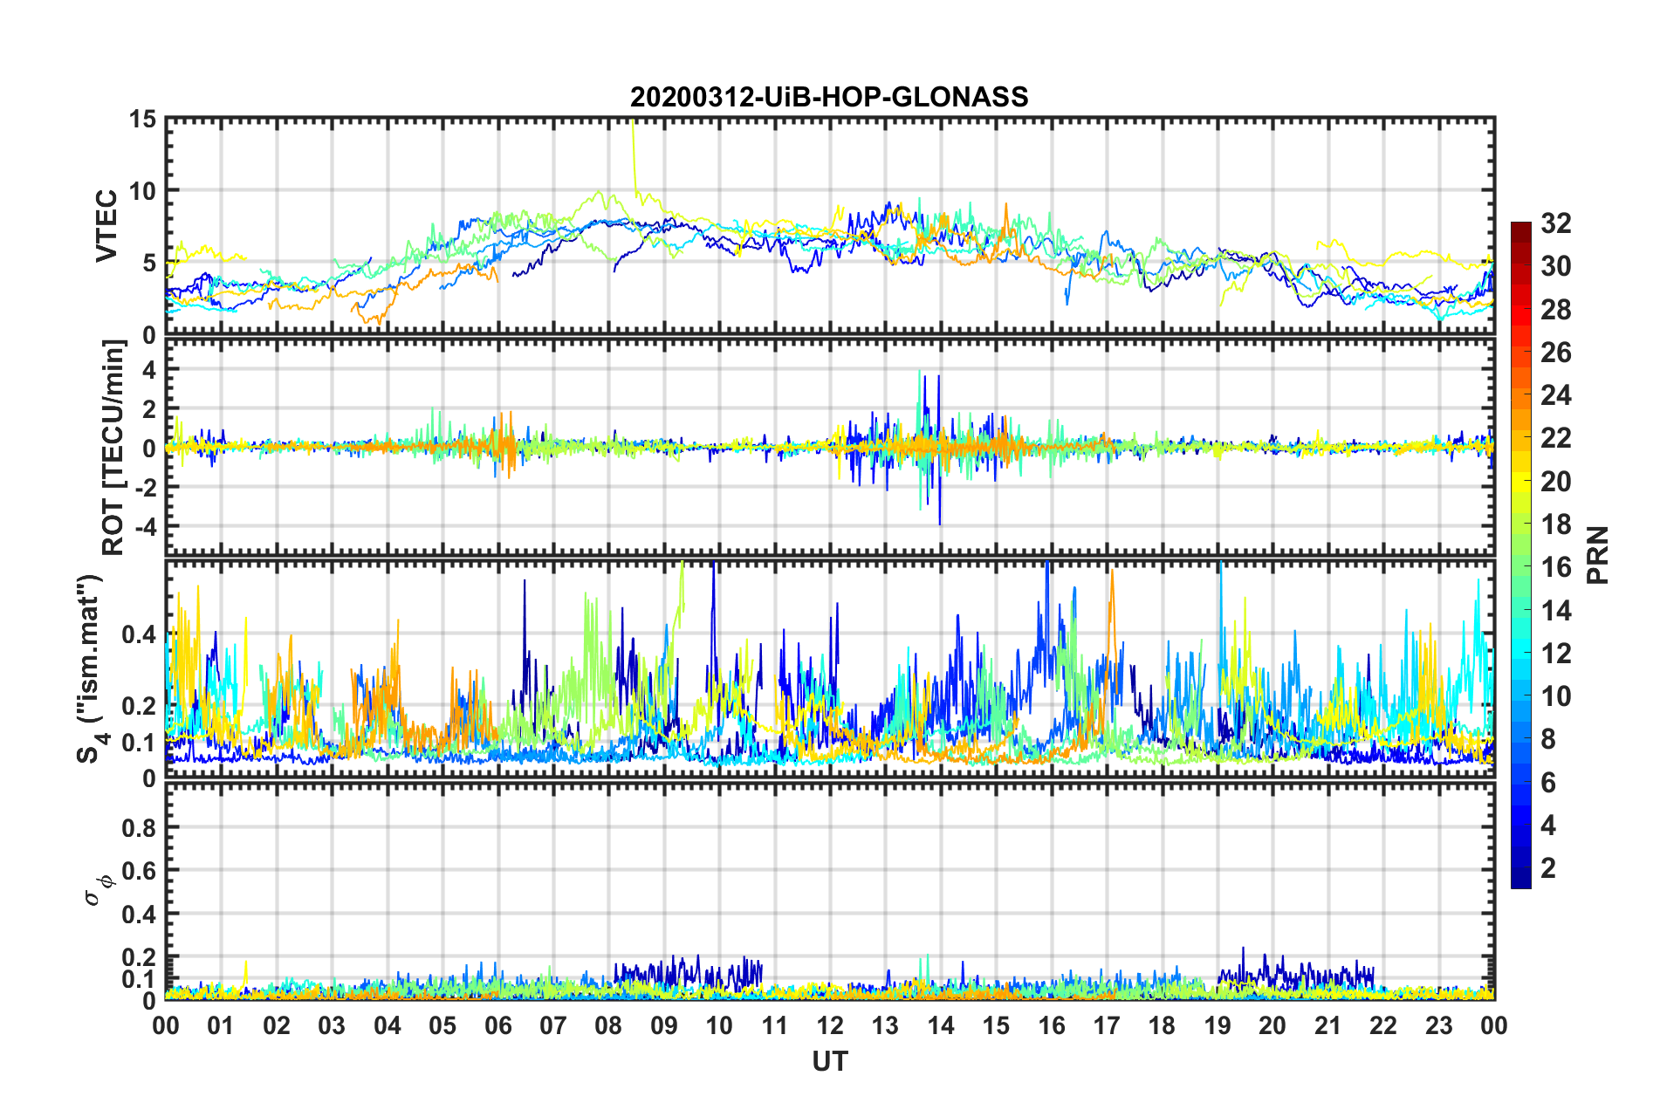Click the S4 ("ism.mat") axis label
This screenshot has height=1110, width=1660.
point(90,669)
